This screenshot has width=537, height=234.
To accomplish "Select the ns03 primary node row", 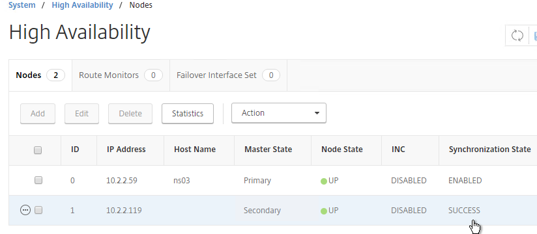I will click(x=273, y=180).
